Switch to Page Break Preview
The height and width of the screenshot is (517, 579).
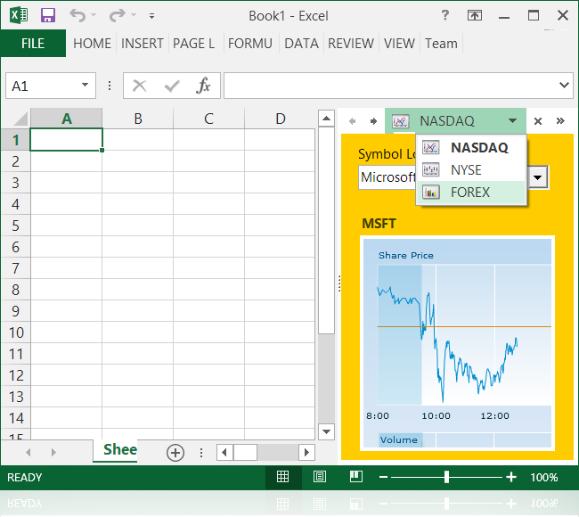click(356, 477)
